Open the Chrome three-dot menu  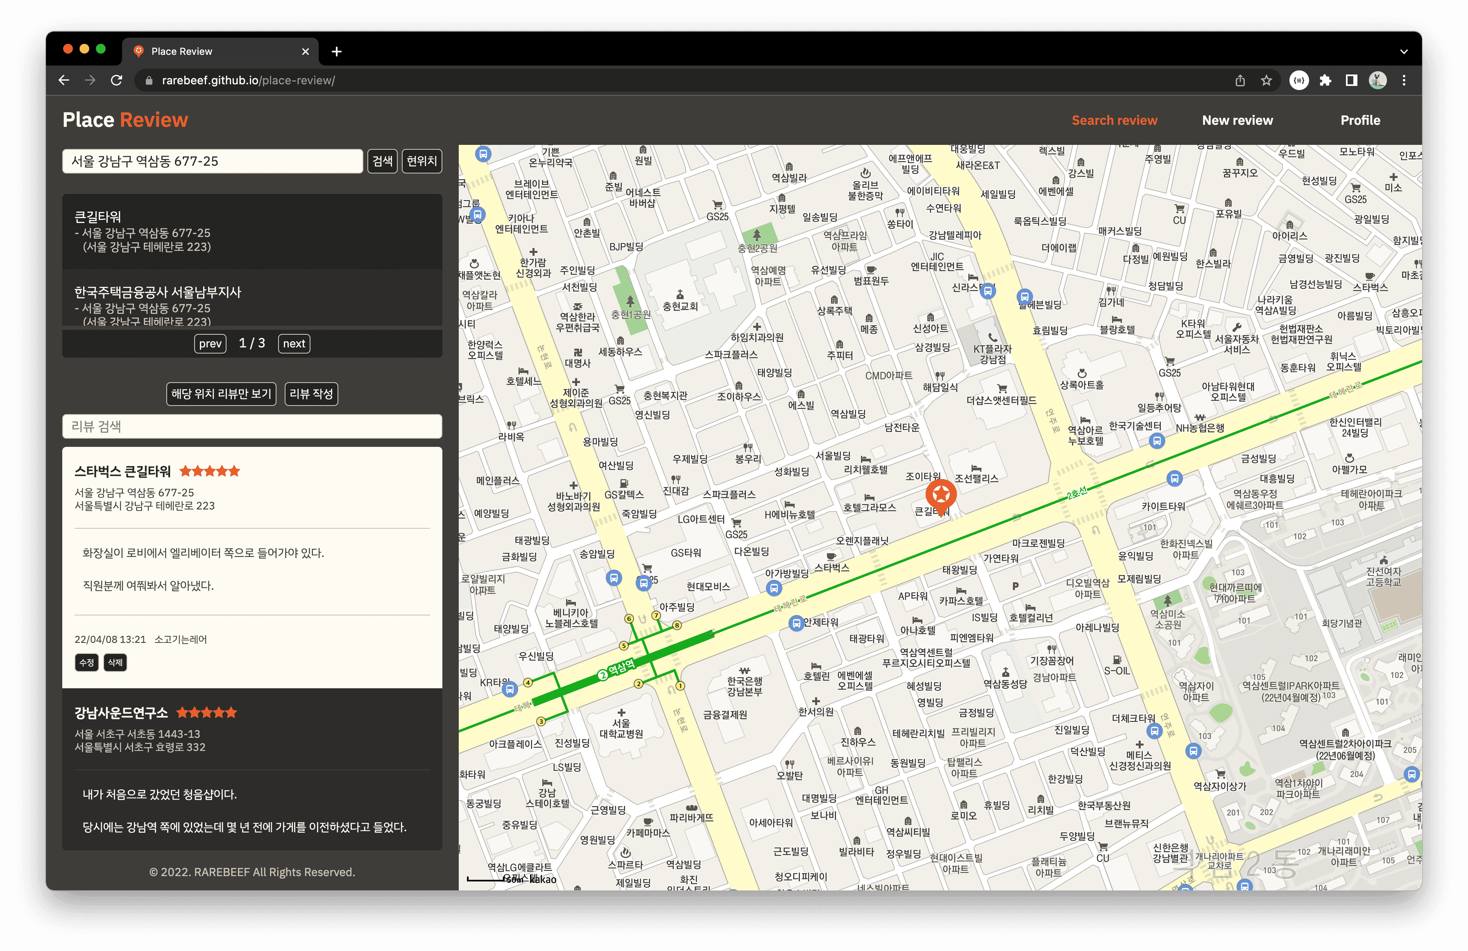pos(1404,80)
